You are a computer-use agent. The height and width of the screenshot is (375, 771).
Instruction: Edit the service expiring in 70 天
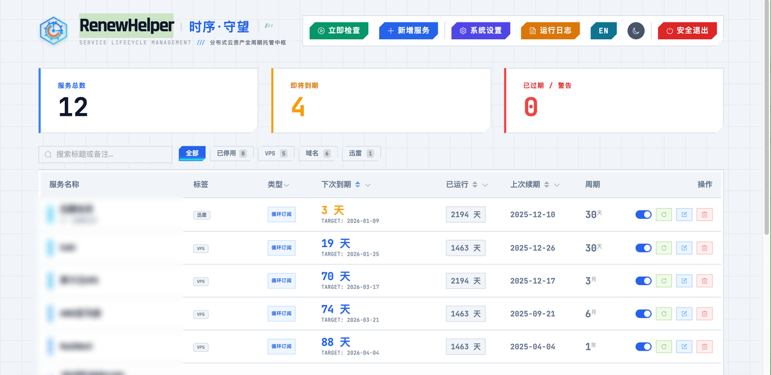coord(684,281)
